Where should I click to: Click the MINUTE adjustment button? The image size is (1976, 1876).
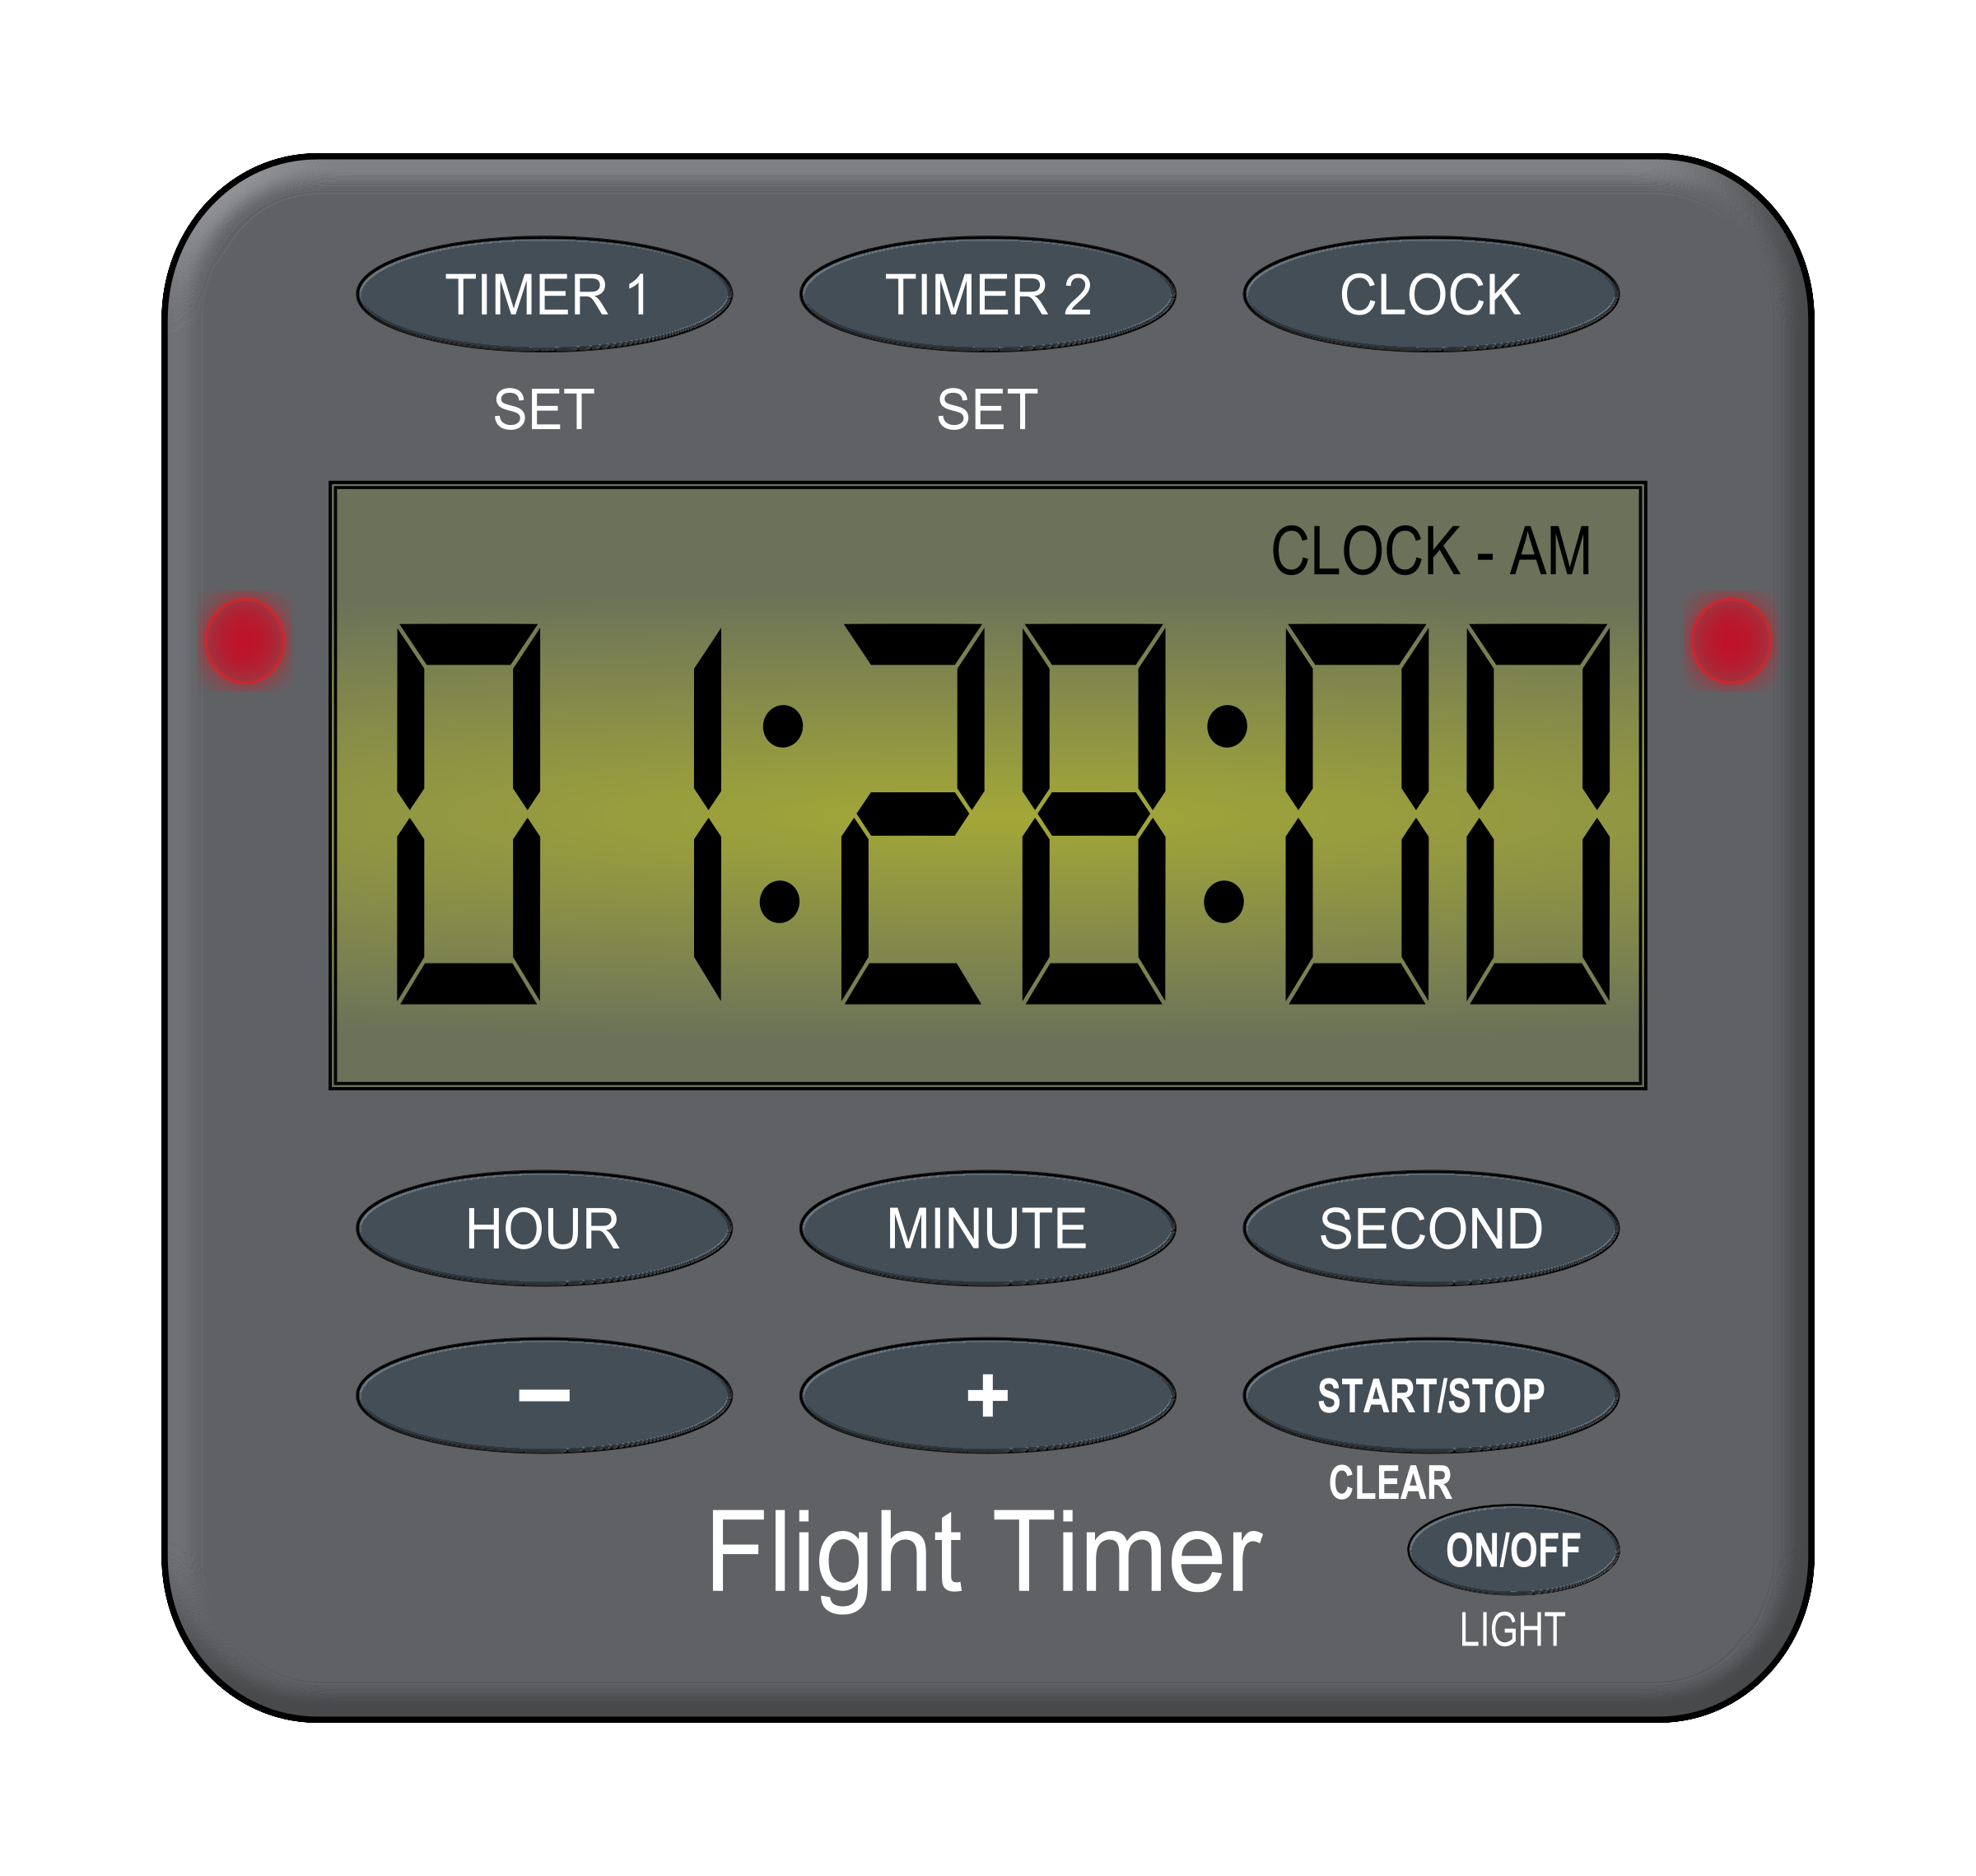pyautogui.click(x=987, y=1234)
